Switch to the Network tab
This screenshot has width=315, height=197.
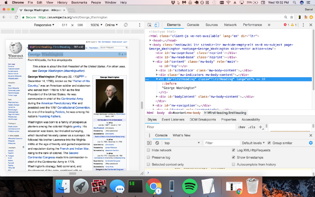230,25
